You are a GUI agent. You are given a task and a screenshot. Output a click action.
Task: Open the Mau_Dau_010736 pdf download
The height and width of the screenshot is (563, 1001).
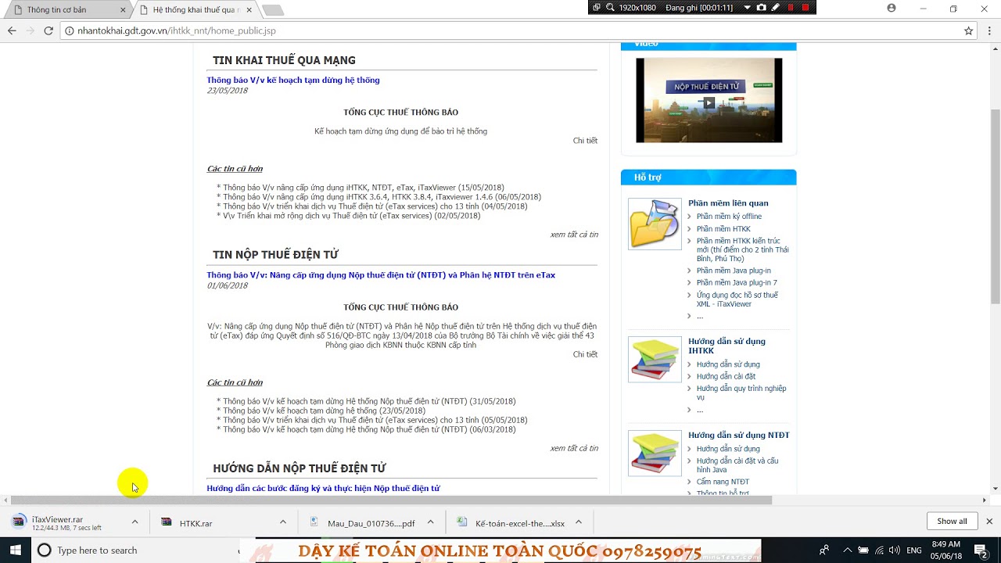(371, 523)
